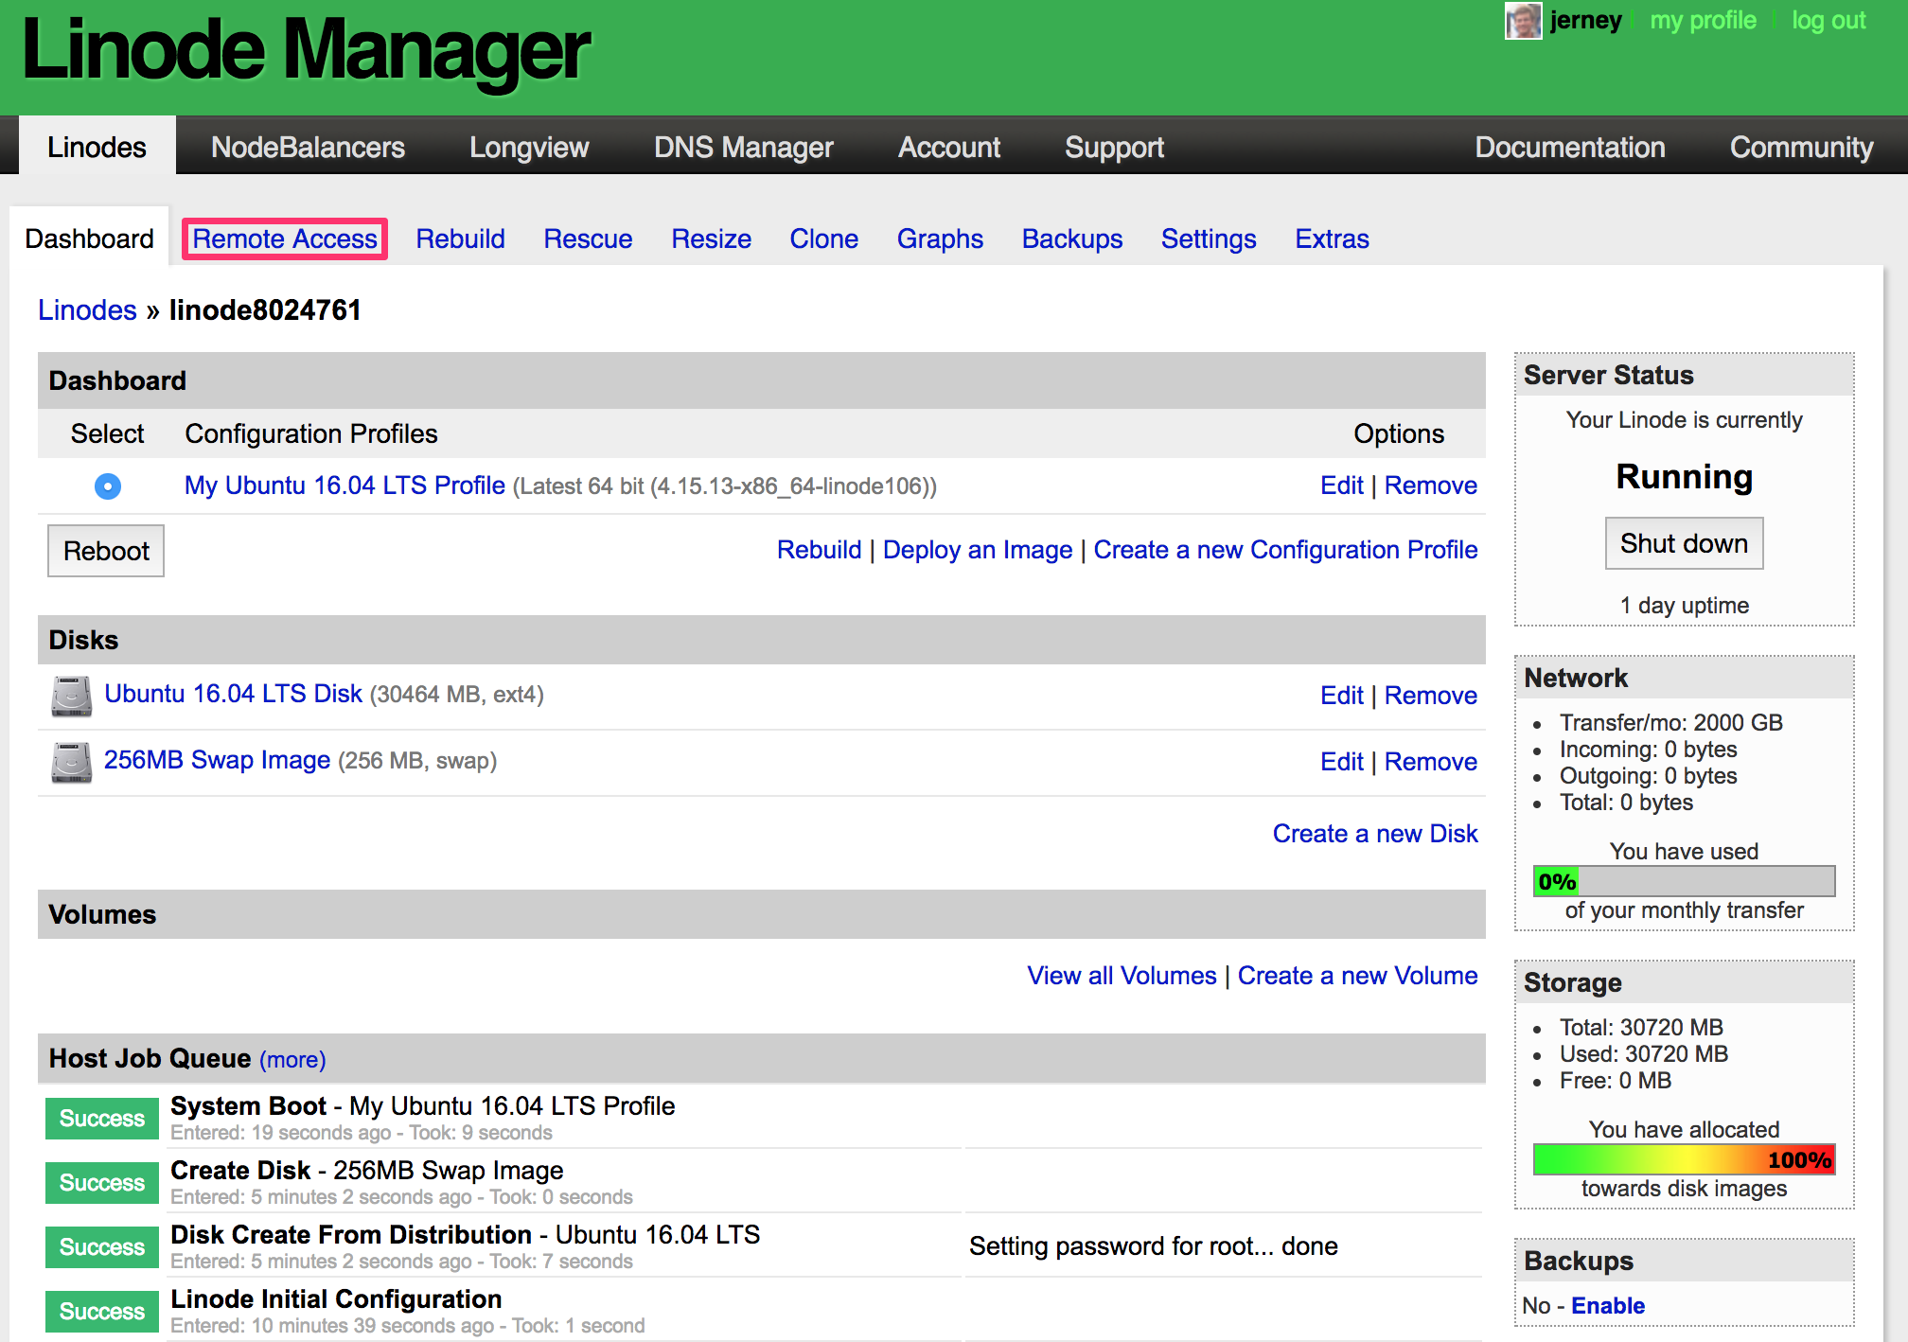Edit the Ubuntu configuration profile

pos(1341,486)
